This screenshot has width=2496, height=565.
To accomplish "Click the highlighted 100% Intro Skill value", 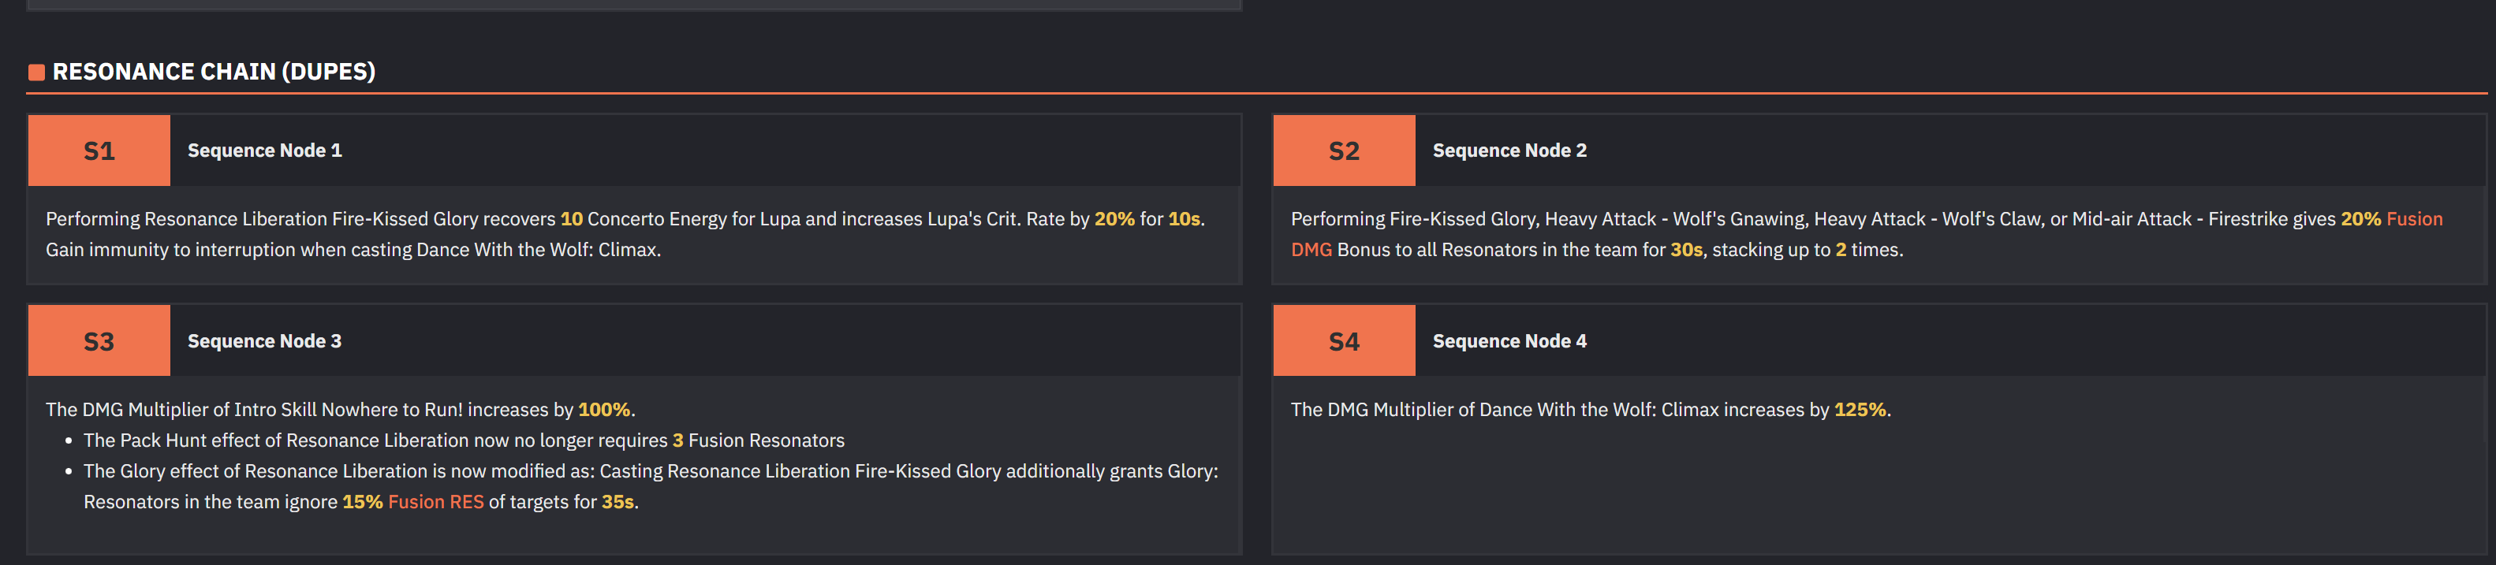I will [x=603, y=411].
